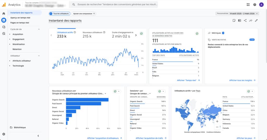267x140 pixels.
Task: Open data quality check in Nouveaux utilisateurs card
Action: (x=115, y=91)
